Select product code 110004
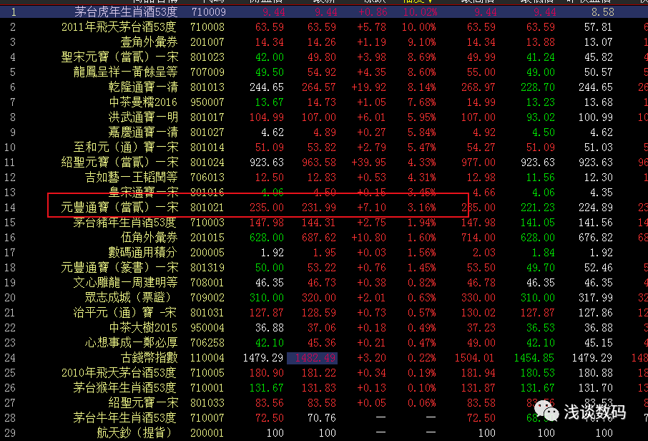648x441 pixels. point(207,358)
